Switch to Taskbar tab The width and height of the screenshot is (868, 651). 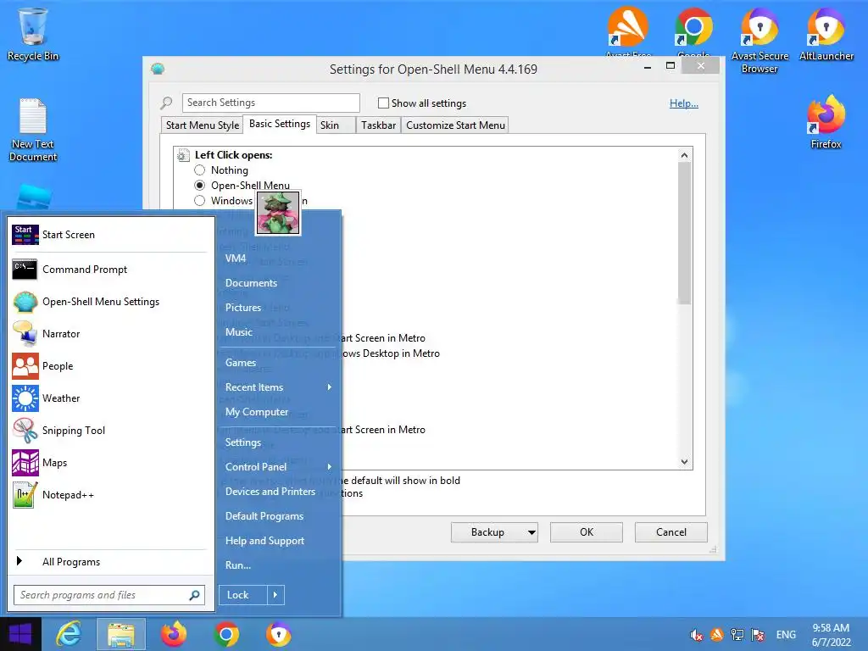point(378,125)
